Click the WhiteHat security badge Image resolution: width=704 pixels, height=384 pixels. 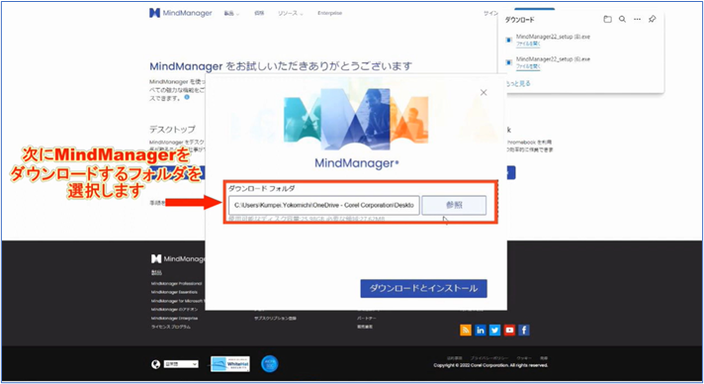(x=230, y=364)
